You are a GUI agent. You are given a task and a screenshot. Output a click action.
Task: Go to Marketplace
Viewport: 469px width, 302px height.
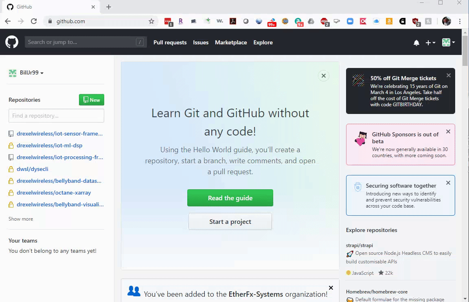[231, 42]
